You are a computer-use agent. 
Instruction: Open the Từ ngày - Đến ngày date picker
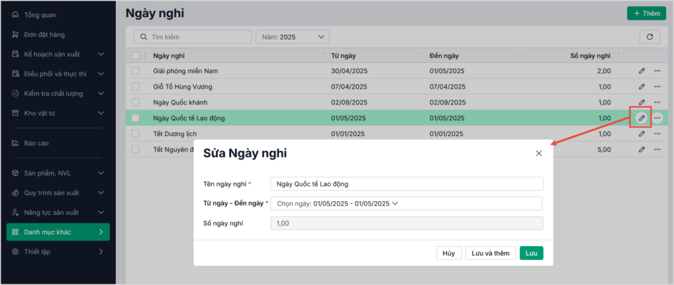coord(406,204)
